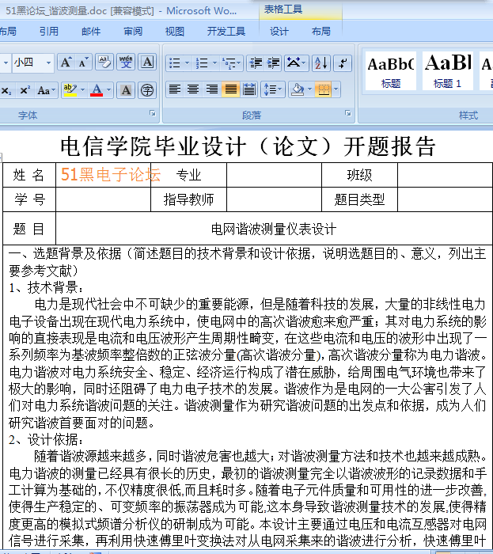Expand the borders dropdown arrow
The image size is (493, 554).
(x=336, y=89)
